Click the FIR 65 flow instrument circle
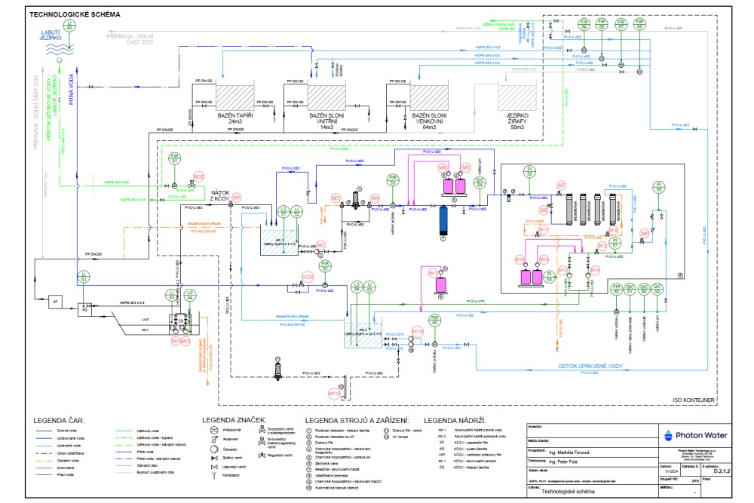 (435, 320)
